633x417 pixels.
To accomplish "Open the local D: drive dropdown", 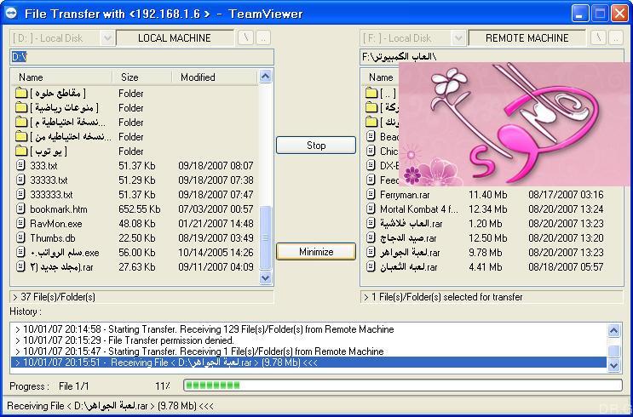I will pos(107,38).
